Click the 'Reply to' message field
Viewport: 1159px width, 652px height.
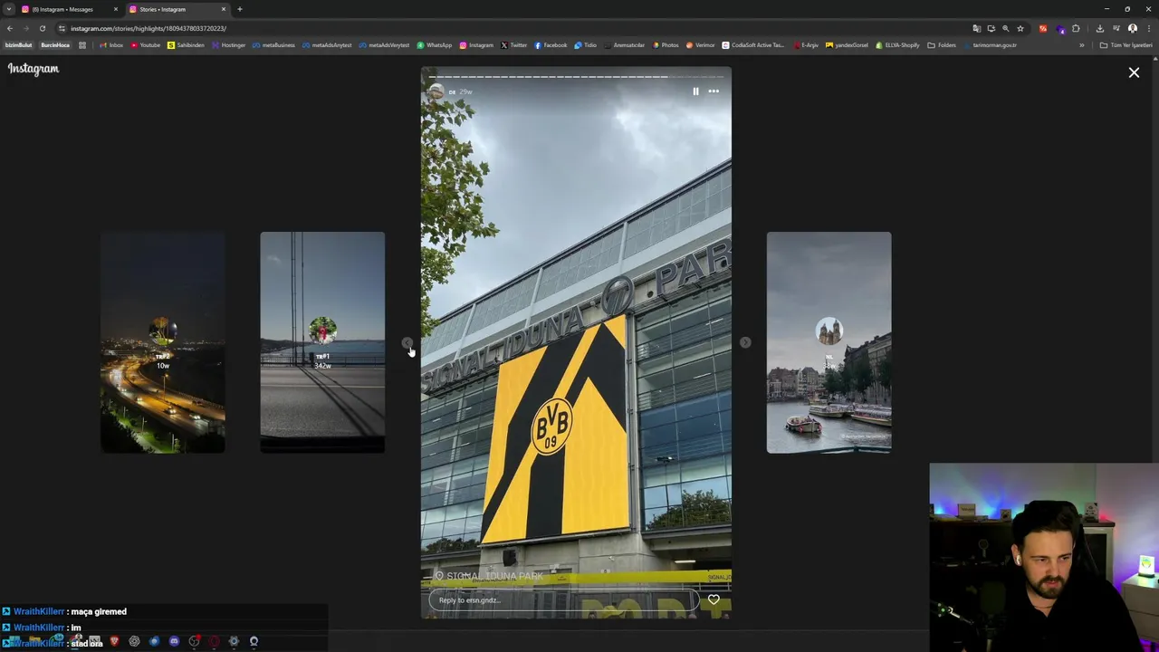564,599
